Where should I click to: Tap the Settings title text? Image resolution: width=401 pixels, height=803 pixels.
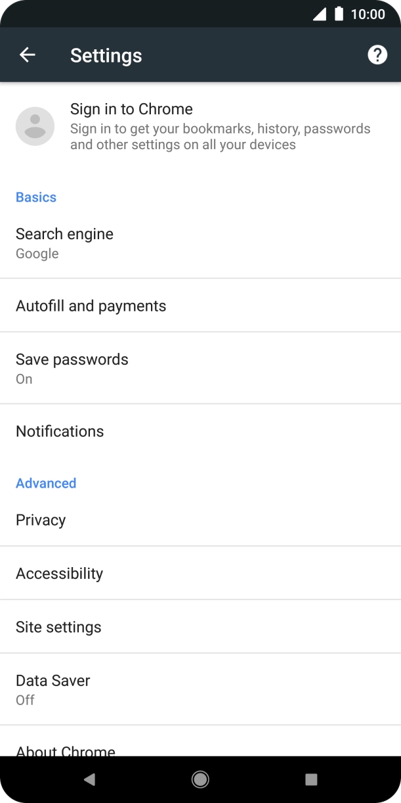tap(106, 55)
